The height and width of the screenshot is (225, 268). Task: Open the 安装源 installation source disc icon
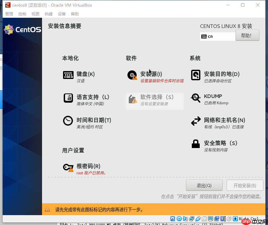[132, 75]
